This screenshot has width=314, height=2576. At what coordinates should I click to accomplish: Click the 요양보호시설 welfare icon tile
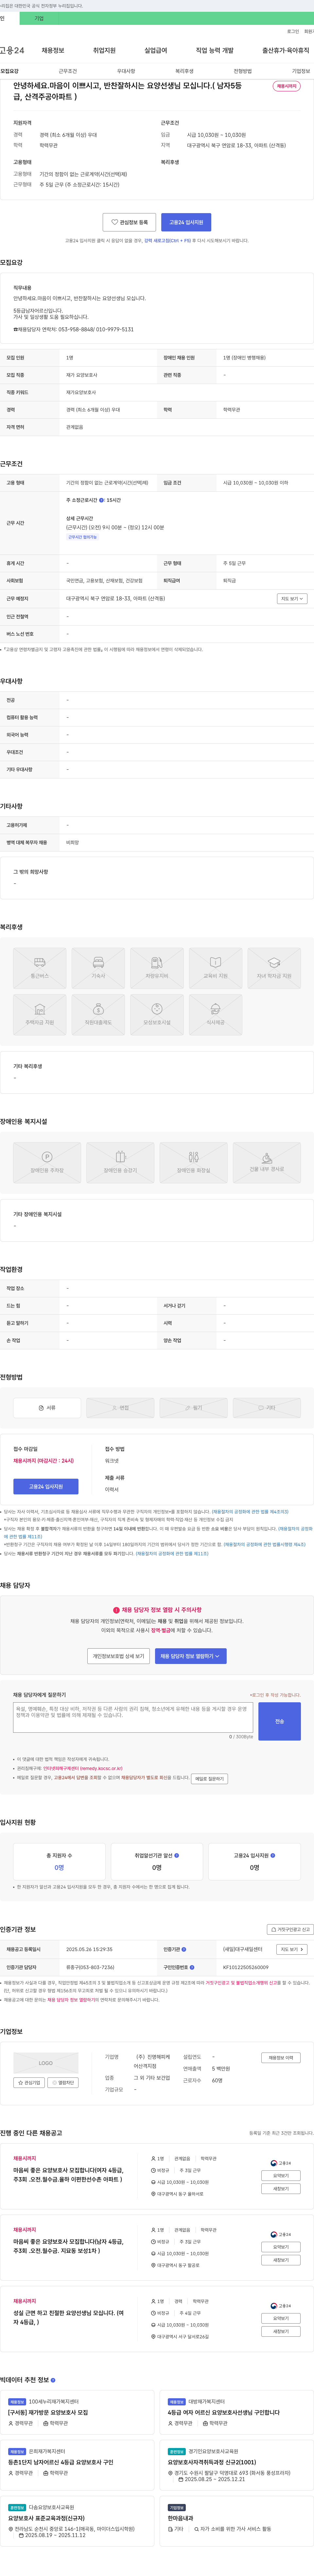coord(157,1015)
